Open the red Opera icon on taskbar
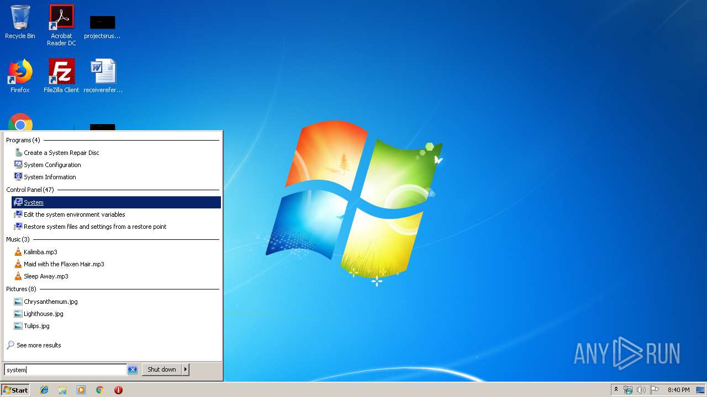This screenshot has height=397, width=707. pyautogui.click(x=118, y=390)
